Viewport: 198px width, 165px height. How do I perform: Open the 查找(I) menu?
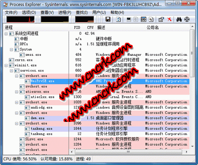82,13
